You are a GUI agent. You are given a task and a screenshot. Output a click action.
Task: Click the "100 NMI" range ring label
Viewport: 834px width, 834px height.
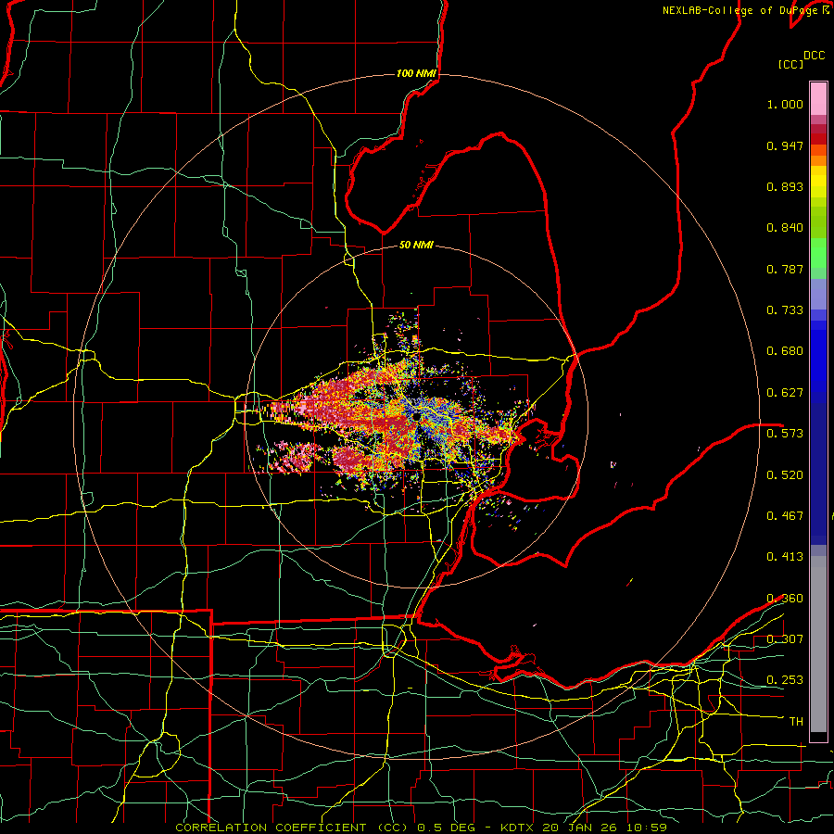click(416, 73)
